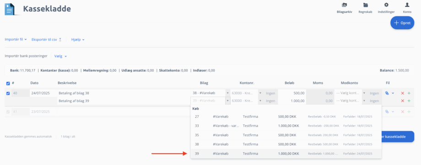Toggle the checkbox for entry 40
Image resolution: width=421 pixels, height=165 pixels.
[x=8, y=93]
